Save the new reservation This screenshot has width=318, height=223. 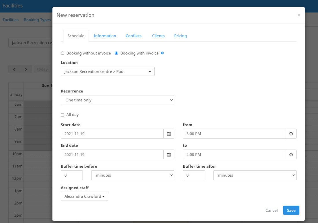[291, 210]
